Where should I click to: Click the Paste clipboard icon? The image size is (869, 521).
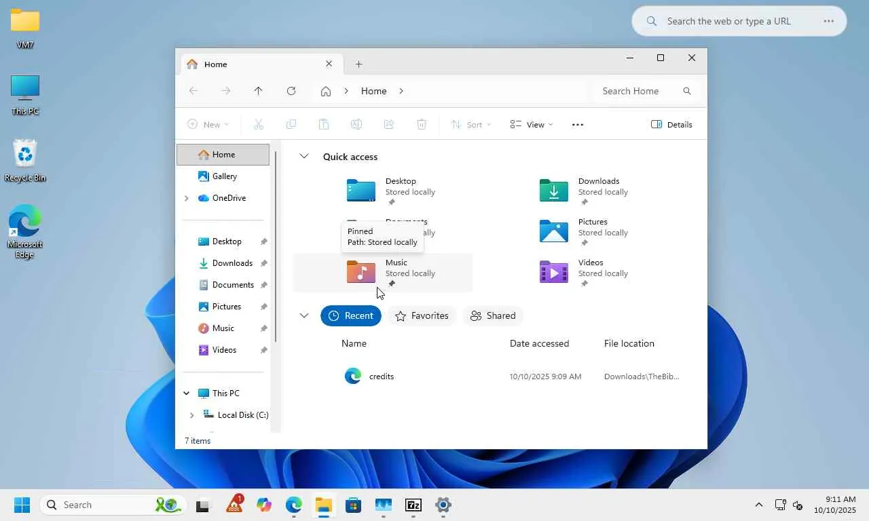(324, 124)
